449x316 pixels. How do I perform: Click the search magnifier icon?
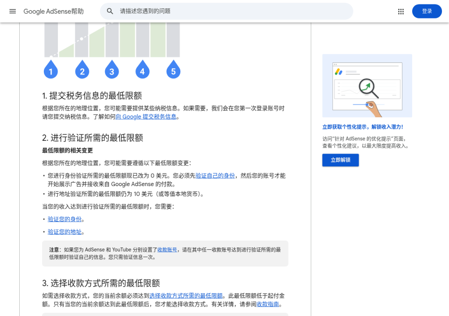[110, 11]
